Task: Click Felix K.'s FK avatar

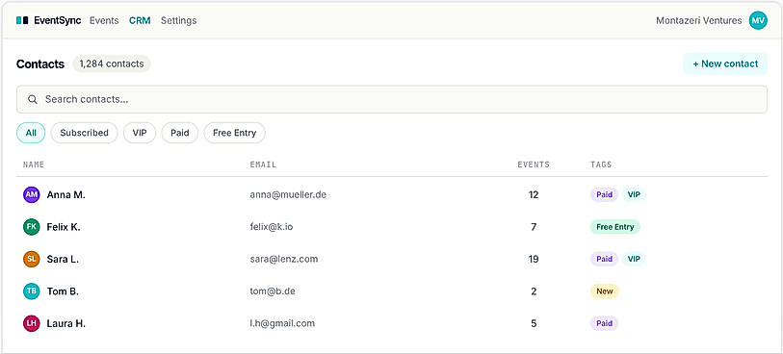Action: 31,227
